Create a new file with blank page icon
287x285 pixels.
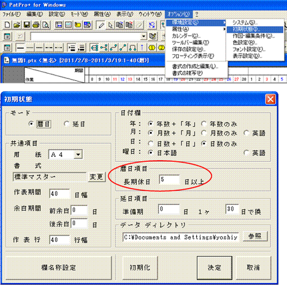pos(7,25)
